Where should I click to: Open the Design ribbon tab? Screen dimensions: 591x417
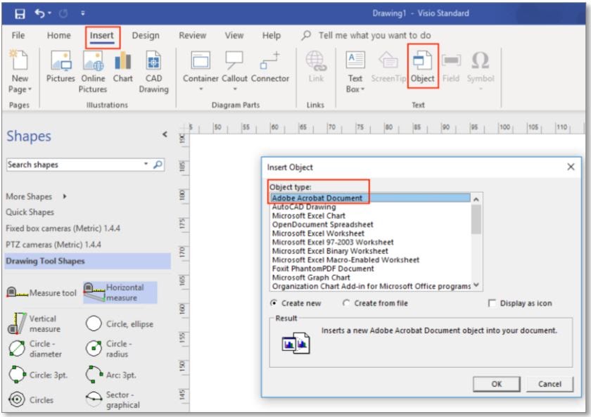(146, 35)
